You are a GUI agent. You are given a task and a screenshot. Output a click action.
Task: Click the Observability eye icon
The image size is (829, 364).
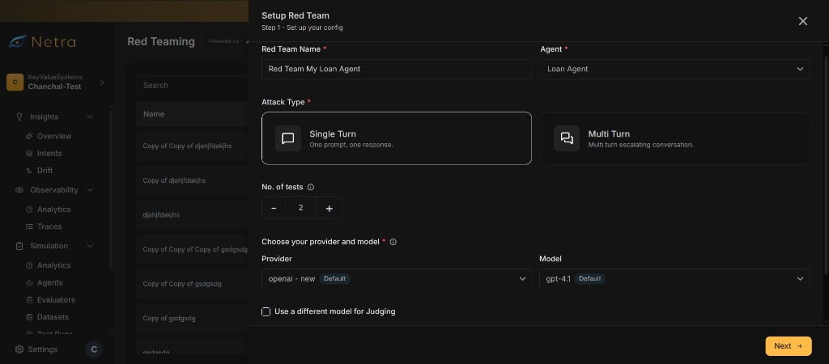click(x=19, y=189)
